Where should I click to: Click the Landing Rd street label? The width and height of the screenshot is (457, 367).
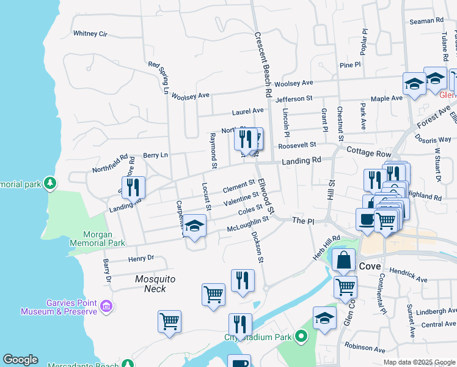(x=301, y=160)
